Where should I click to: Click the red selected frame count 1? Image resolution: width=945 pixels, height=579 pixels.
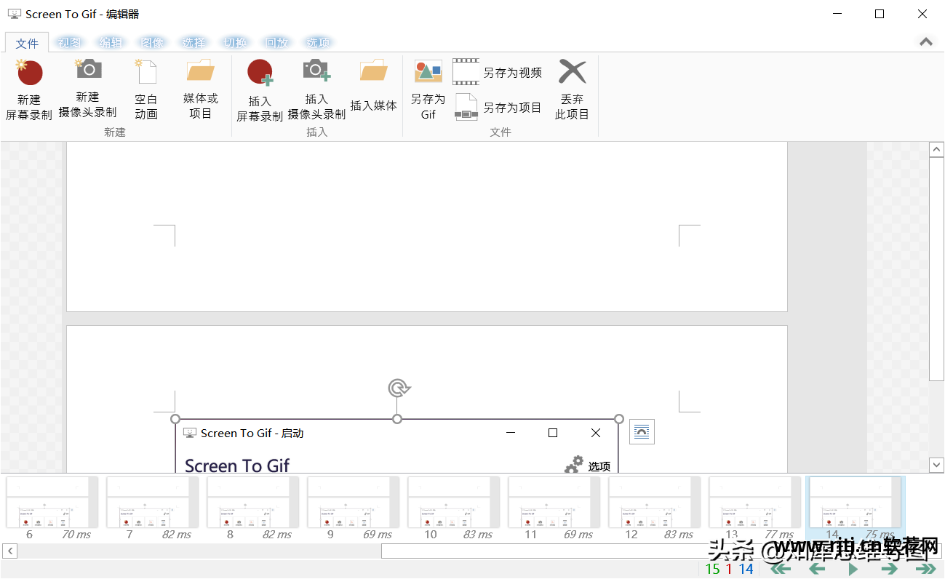[x=729, y=569]
